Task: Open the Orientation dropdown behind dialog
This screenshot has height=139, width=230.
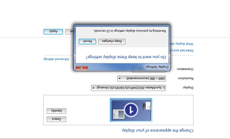Action: click(x=149, y=72)
